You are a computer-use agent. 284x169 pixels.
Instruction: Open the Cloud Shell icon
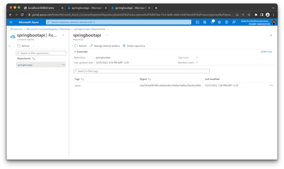coord(198,22)
